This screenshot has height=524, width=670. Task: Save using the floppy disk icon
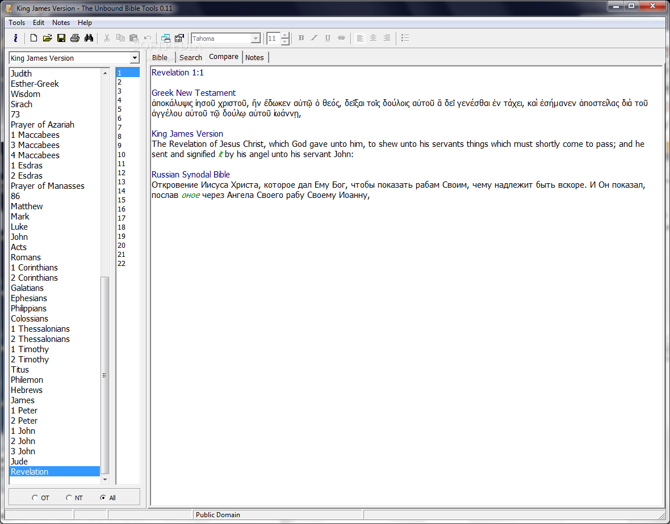click(x=61, y=38)
